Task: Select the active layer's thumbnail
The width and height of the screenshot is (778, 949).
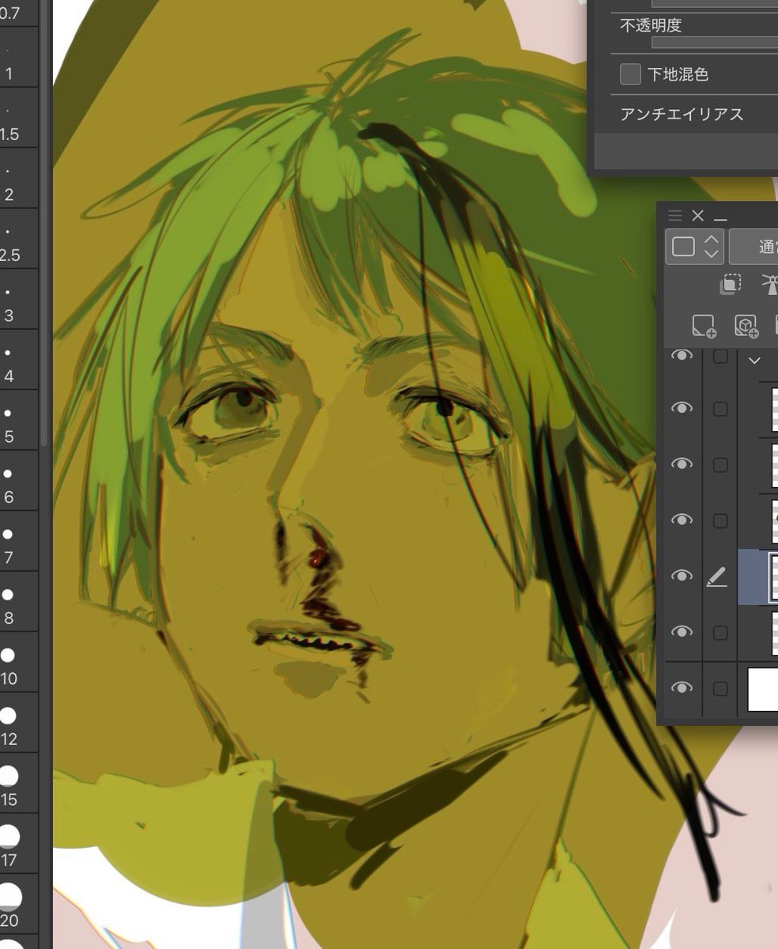Action: coord(773,577)
